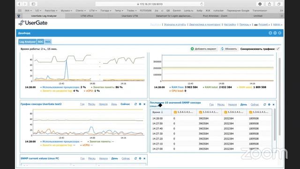Click the plus circle icon in Дашборд header
The height and width of the screenshot is (169, 300).
point(270,33)
